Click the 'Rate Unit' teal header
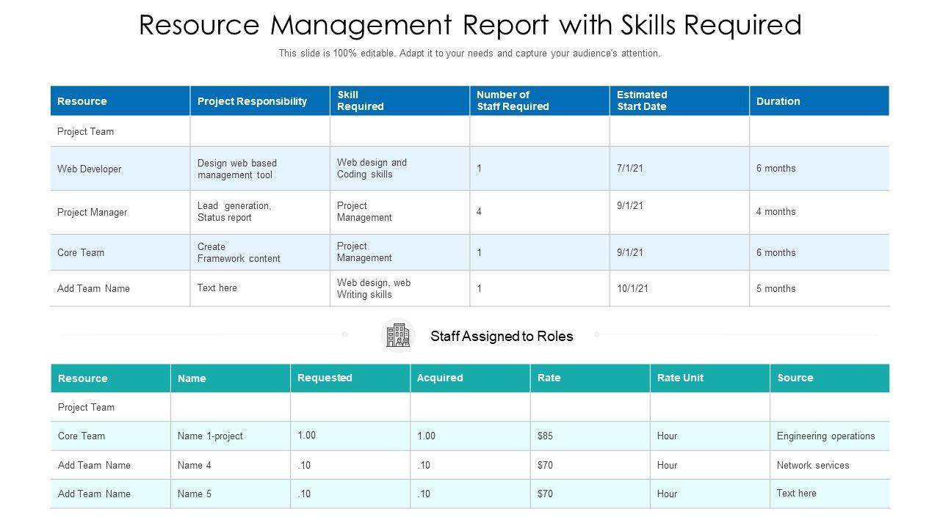Viewport: 940px width, 528px height. (x=710, y=378)
